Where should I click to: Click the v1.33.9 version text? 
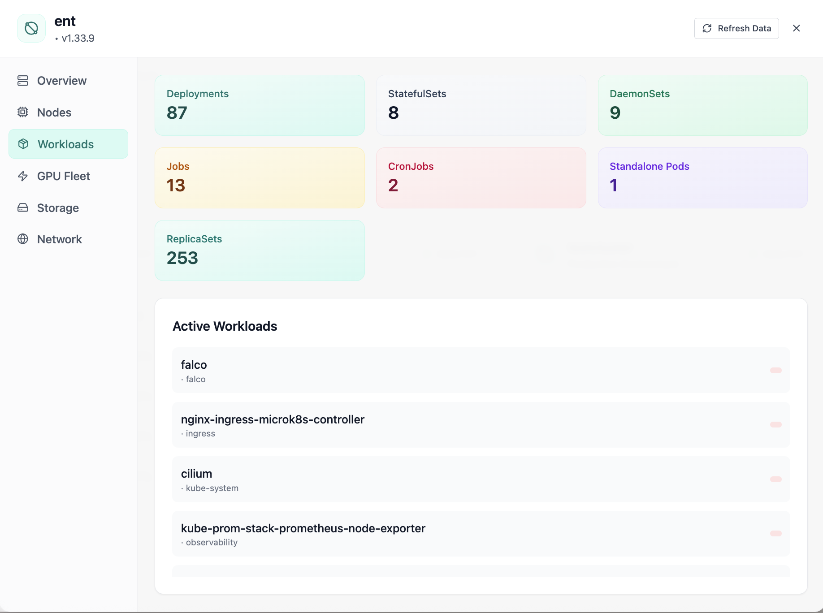78,38
